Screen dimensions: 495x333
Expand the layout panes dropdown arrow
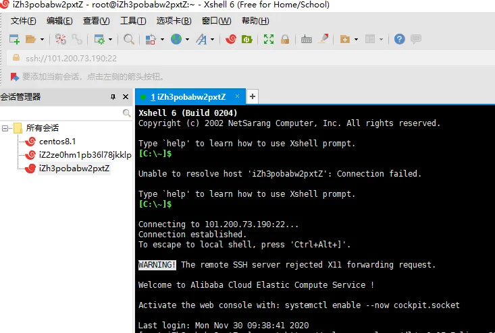[x=381, y=40]
